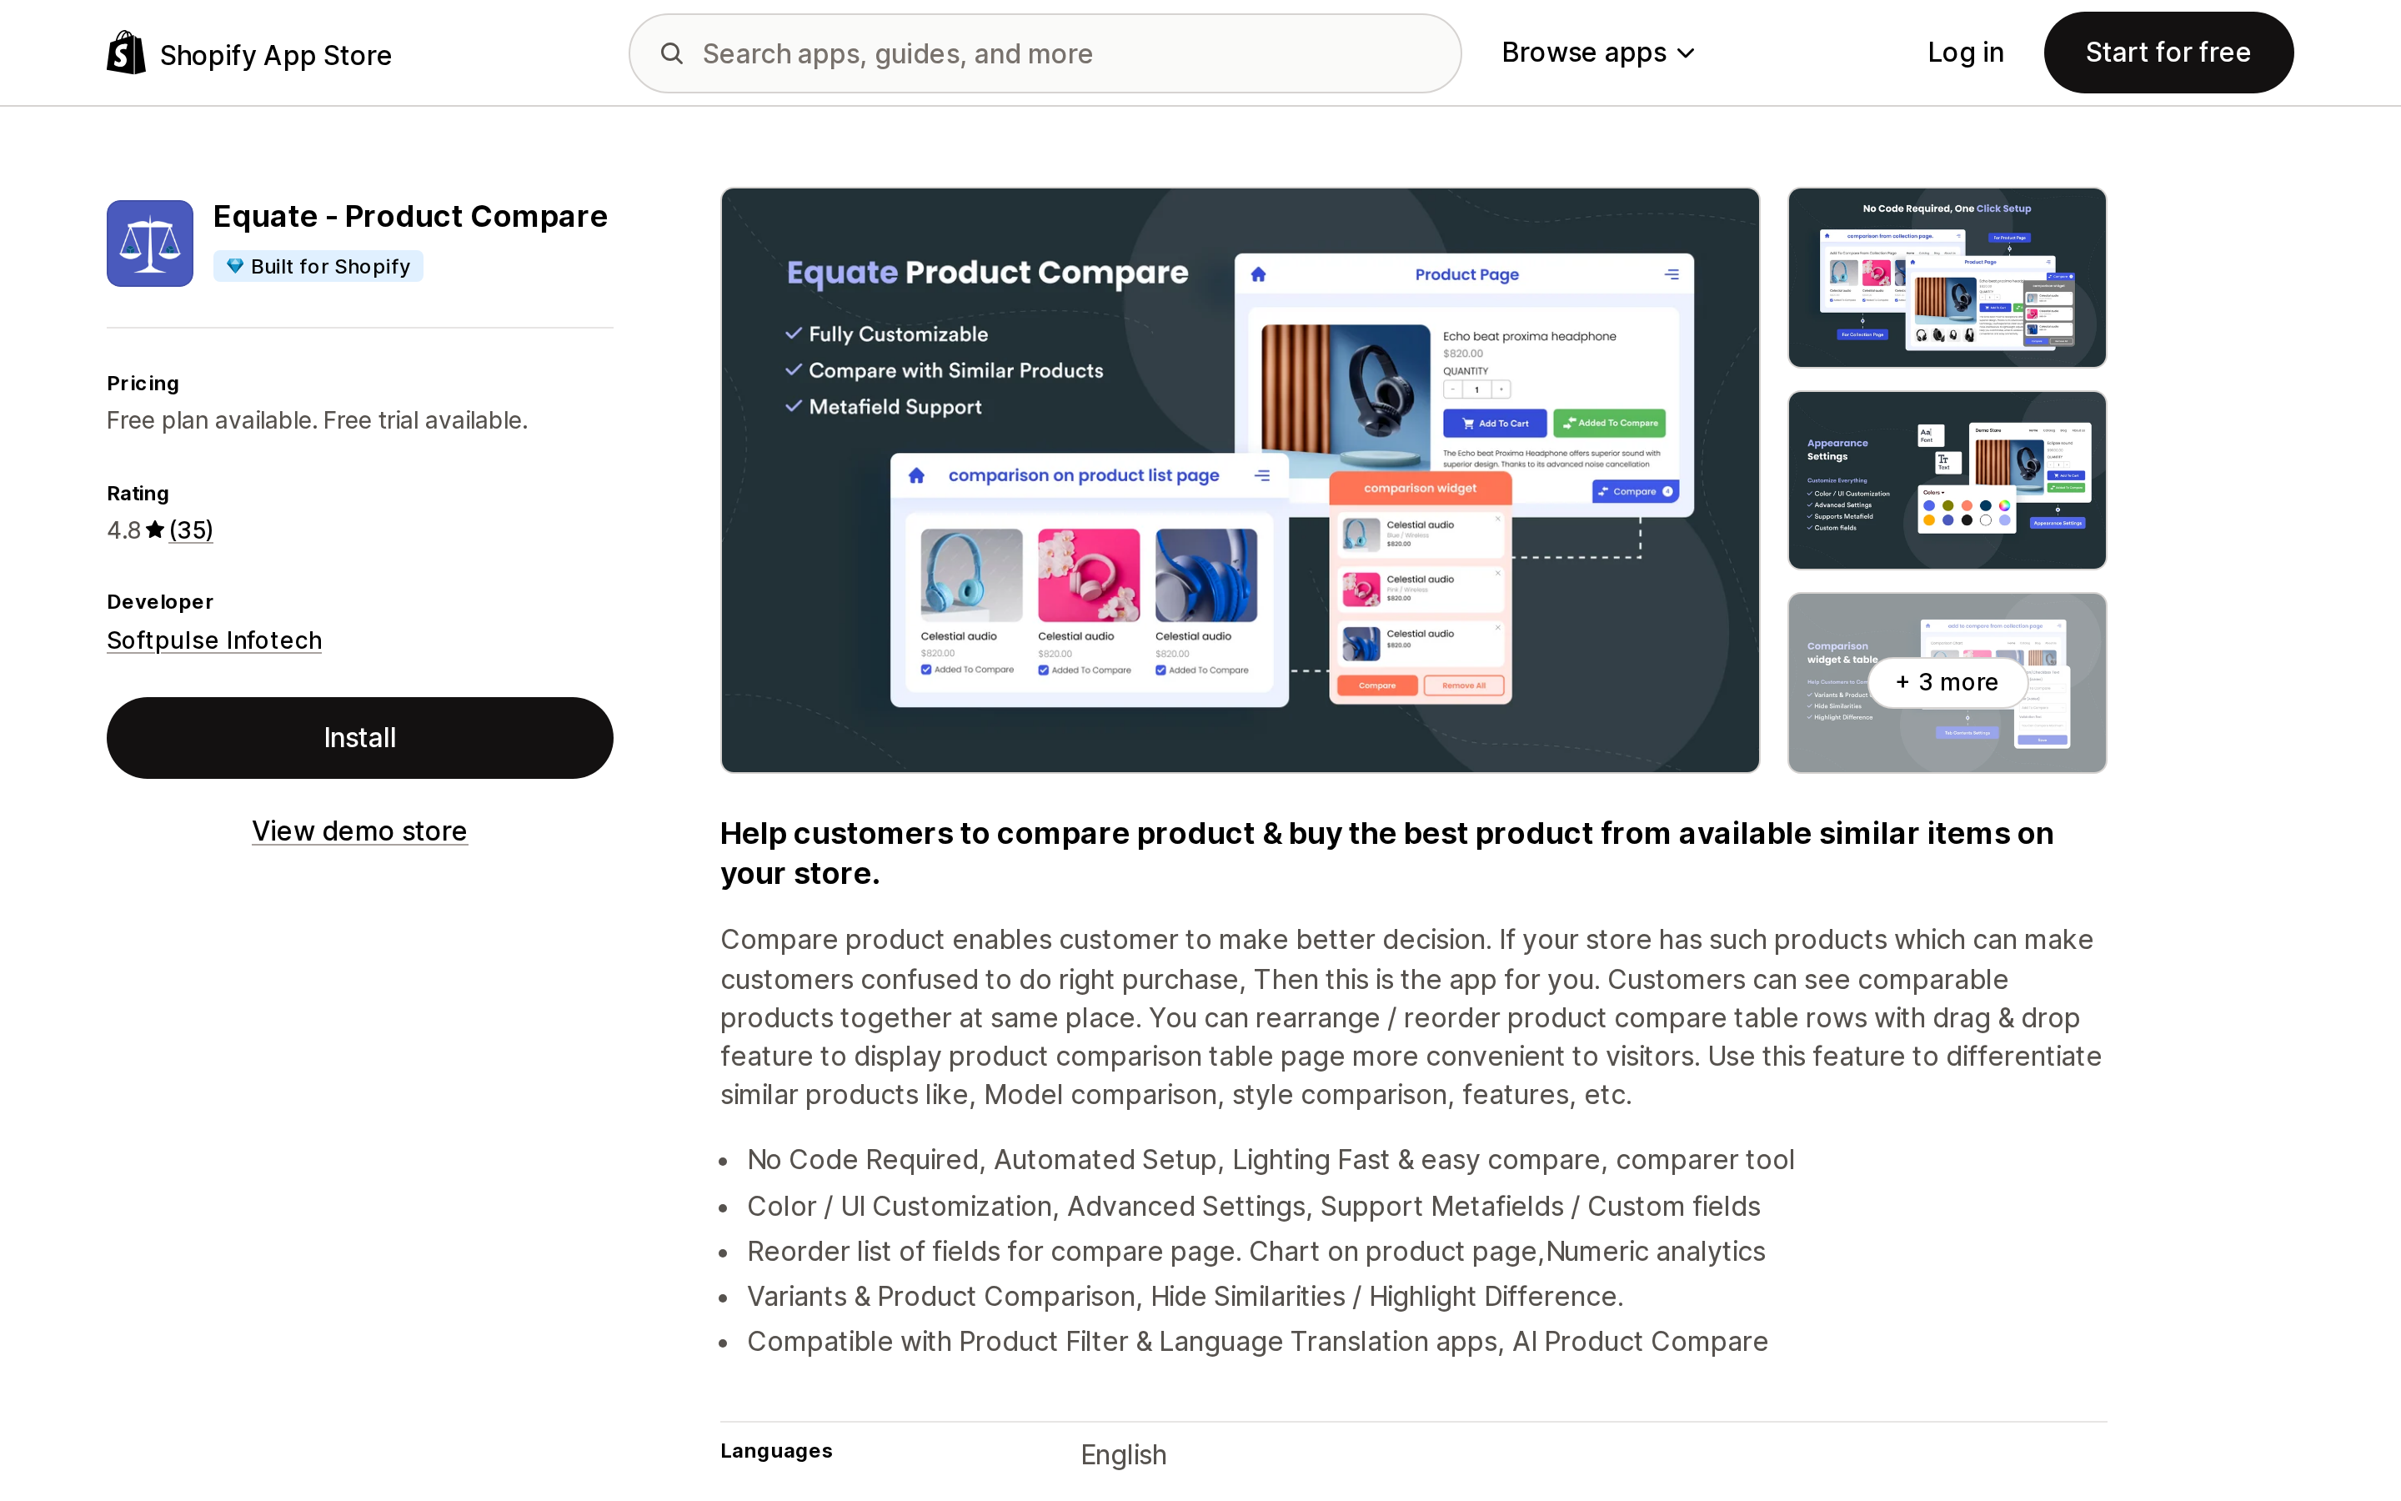The width and height of the screenshot is (2401, 1501).
Task: Open the Log in menu item
Action: click(1964, 53)
